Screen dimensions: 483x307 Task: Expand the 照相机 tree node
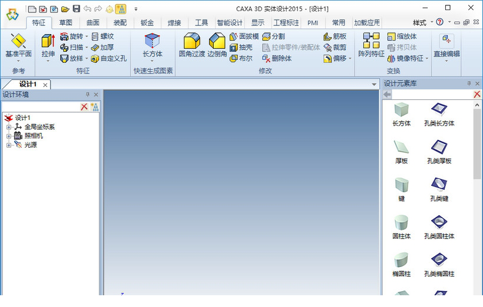pos(9,136)
